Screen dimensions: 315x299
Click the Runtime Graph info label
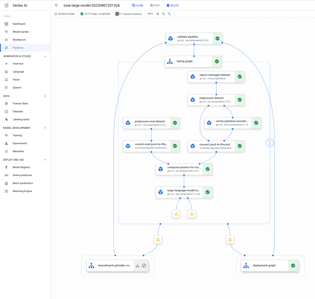65,14
